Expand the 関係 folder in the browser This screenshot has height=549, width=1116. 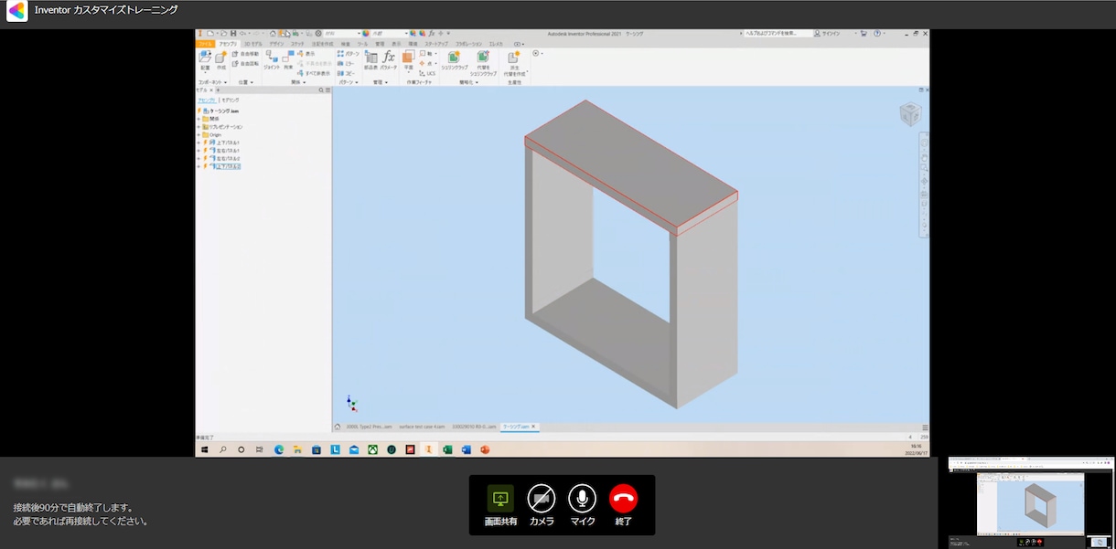pos(199,119)
